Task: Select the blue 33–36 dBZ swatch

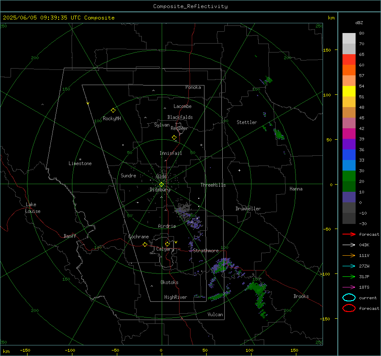Action: coord(349,155)
